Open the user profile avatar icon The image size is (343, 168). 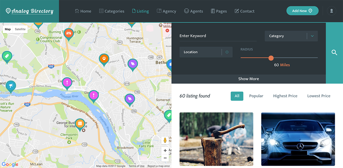coord(331,11)
